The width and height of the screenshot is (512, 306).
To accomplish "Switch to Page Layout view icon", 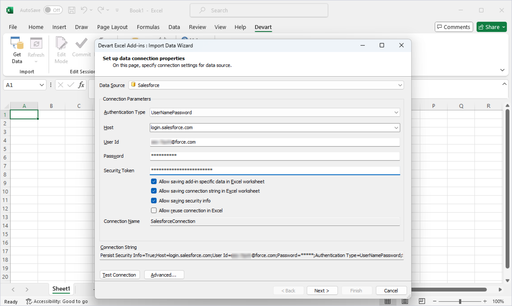I will tap(405, 301).
